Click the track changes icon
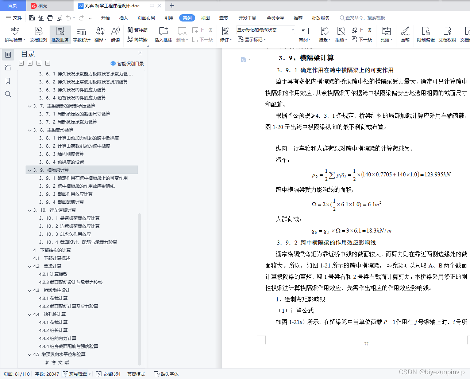470x379 pixels. pos(226,31)
